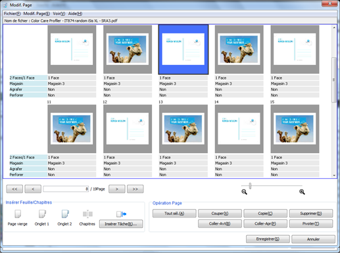Viewport: 340px width, 253px height.
Task: Click the Copie button
Action: 265,214
